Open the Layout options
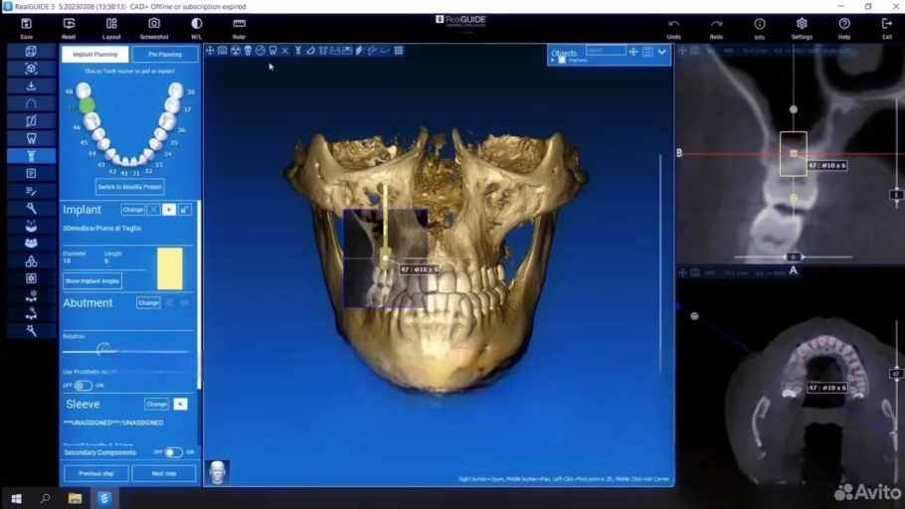 (111, 28)
